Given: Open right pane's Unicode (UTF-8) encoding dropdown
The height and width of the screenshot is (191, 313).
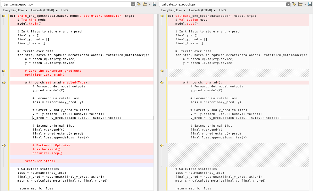Looking at the screenshot, I should click(202, 10).
